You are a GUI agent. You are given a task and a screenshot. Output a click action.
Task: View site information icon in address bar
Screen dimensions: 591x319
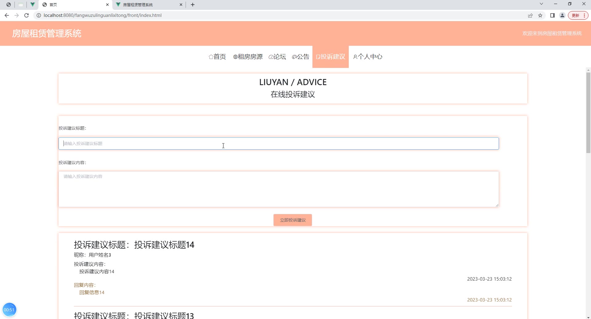click(39, 15)
